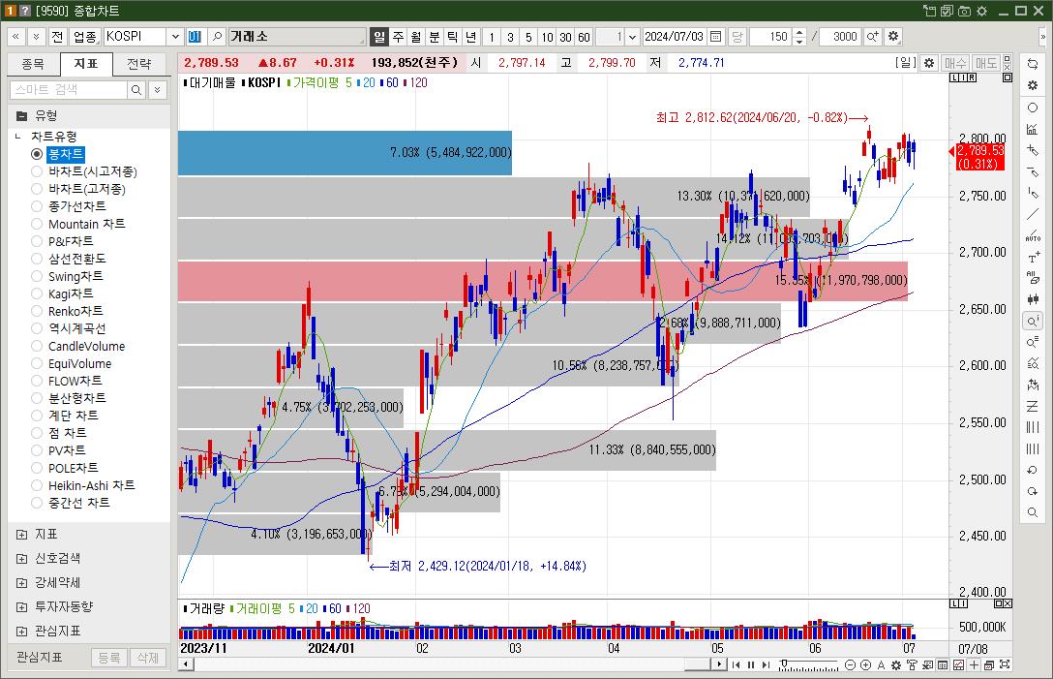Click the horizontal chart scrollbar thumb
Viewport: 1053px width, 679px height.
click(x=698, y=664)
